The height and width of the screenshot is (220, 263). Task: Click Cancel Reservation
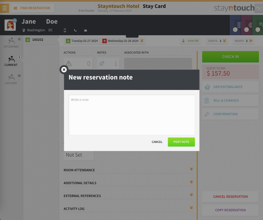click(230, 197)
